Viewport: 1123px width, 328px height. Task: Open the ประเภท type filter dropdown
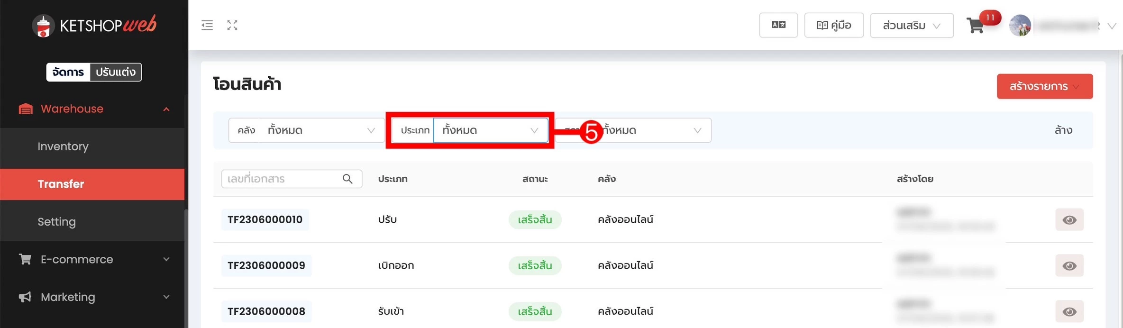coord(490,130)
